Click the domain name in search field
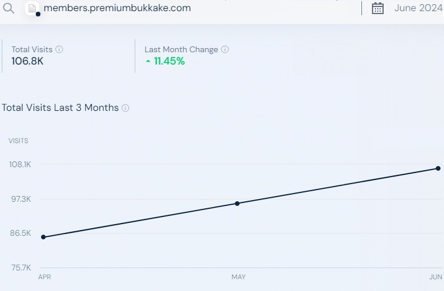Image resolution: width=444 pixels, height=291 pixels. click(x=117, y=8)
